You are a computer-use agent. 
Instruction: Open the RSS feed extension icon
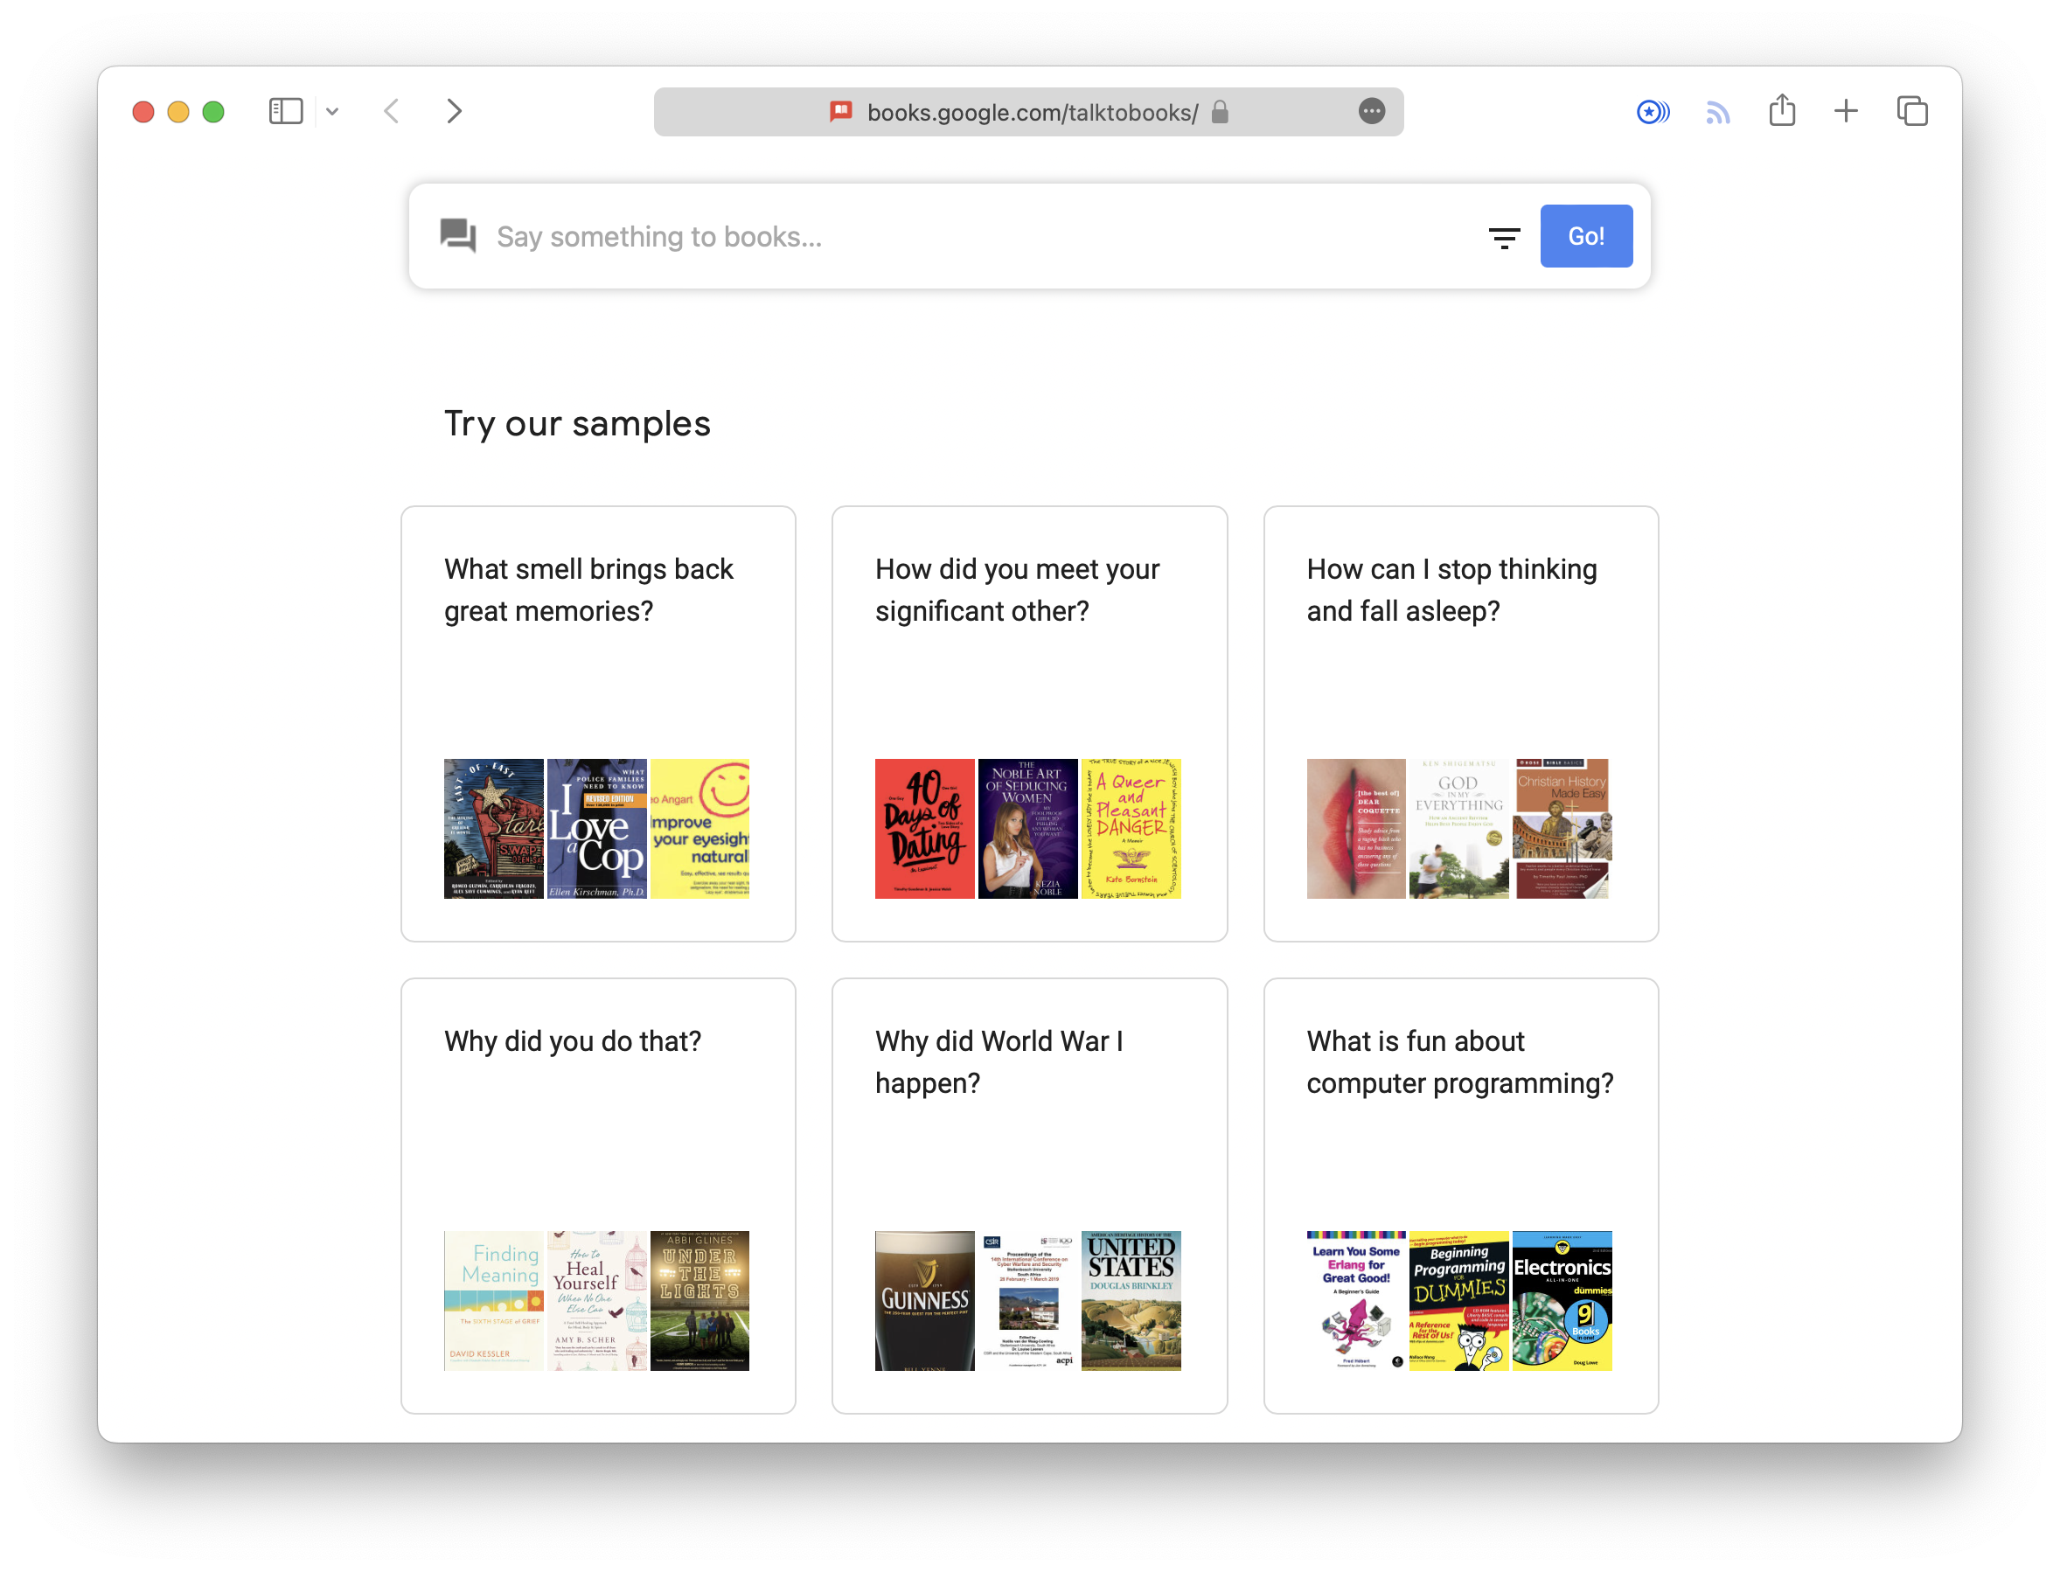1717,112
